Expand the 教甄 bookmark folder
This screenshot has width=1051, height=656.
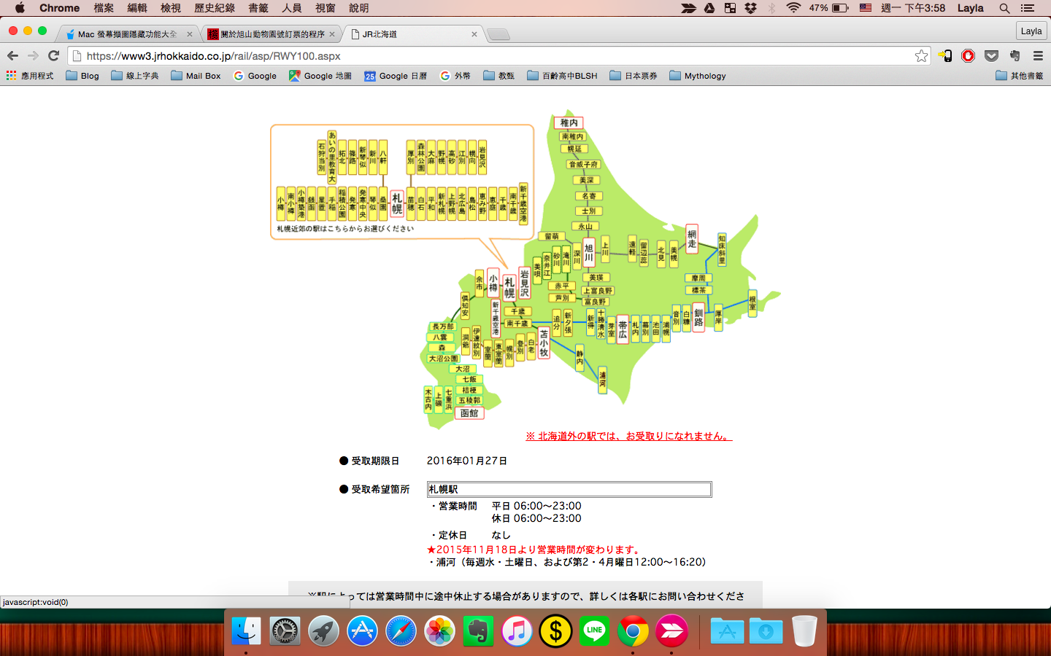pos(499,76)
